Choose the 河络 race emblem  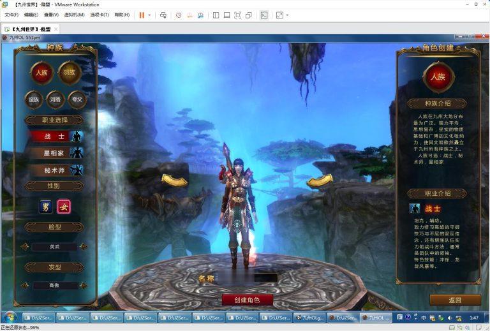[56, 99]
